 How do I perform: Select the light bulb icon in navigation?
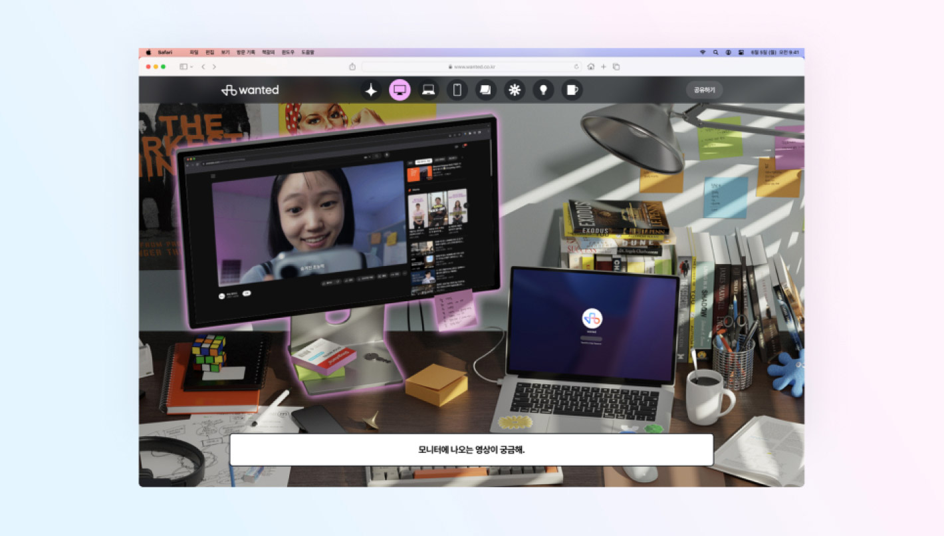click(543, 90)
